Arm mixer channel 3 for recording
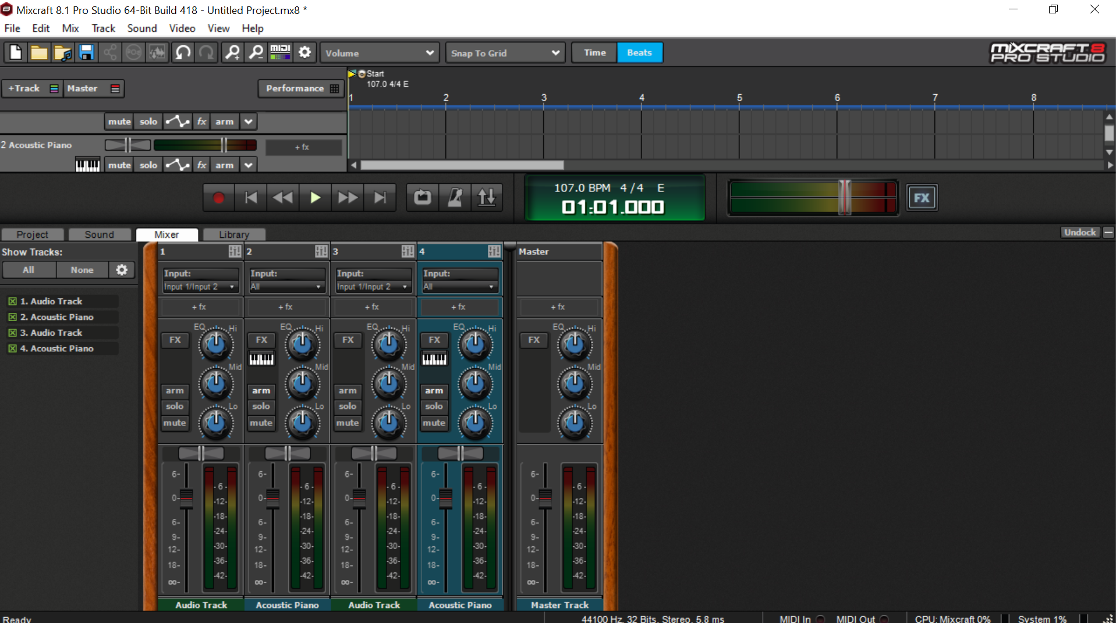1116x623 pixels. click(348, 391)
